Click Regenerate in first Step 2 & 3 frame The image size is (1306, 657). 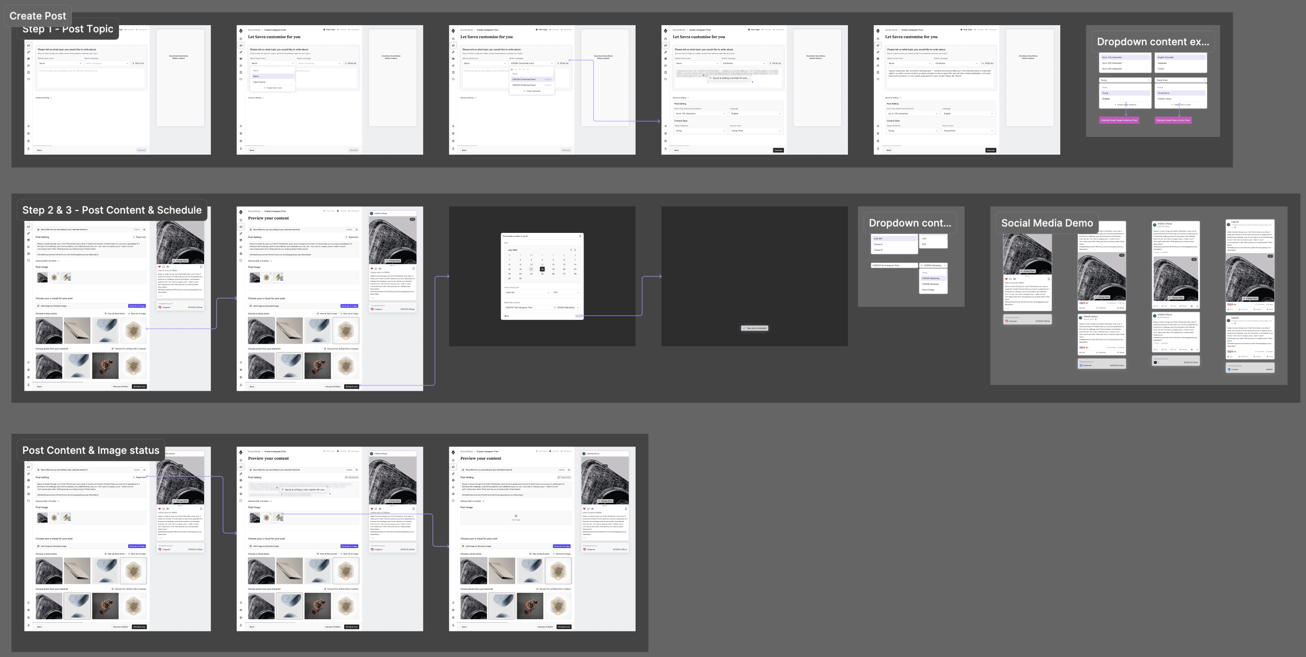[140, 237]
